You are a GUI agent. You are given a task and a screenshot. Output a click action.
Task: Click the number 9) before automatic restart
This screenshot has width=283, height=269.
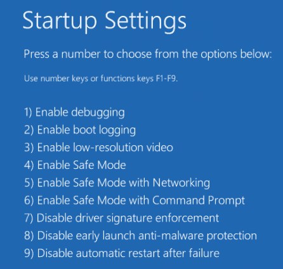pos(29,253)
